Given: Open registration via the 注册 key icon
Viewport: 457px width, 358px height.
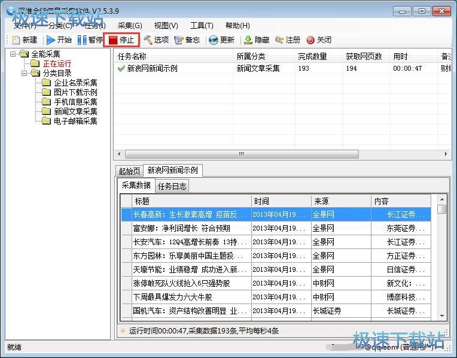Looking at the screenshot, I should tap(279, 40).
